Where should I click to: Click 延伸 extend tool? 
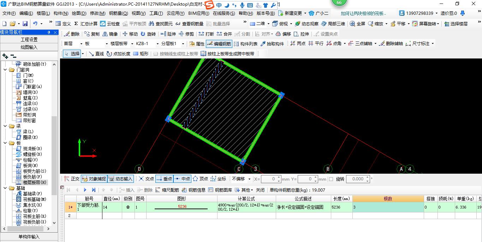(x=168, y=34)
